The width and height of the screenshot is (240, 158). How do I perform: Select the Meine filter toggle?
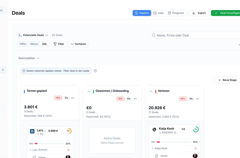tap(34, 44)
